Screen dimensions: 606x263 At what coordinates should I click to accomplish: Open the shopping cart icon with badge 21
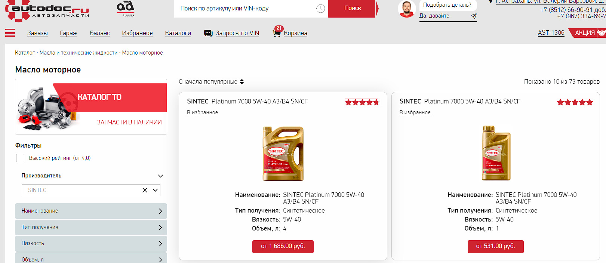pyautogui.click(x=277, y=33)
